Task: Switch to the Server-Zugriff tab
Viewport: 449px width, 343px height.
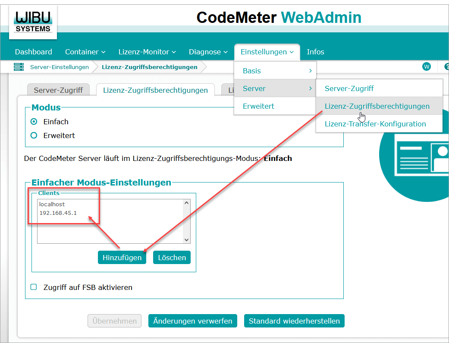Action: coord(58,90)
